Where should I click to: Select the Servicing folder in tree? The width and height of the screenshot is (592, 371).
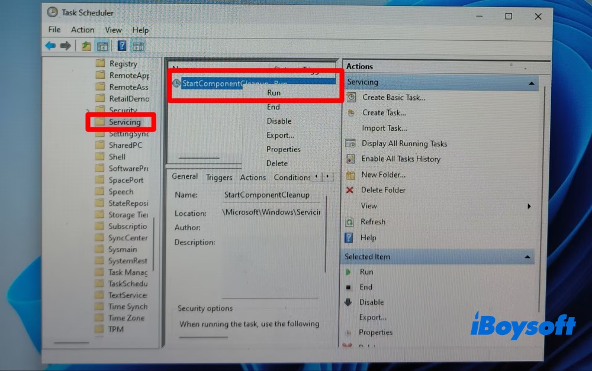click(124, 122)
